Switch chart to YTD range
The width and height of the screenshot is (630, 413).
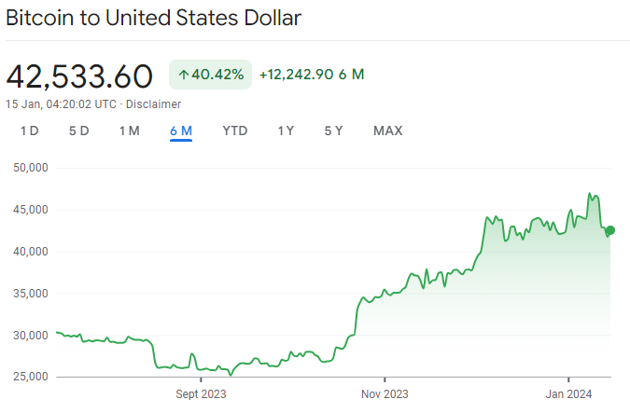235,131
